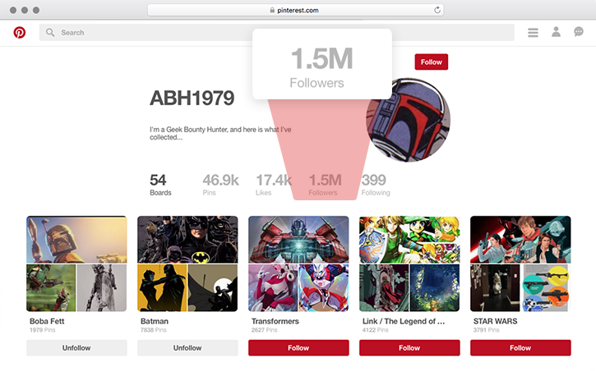Screen dimensions: 596x371
Task: Follow the STAR WARS board
Action: (x=520, y=348)
